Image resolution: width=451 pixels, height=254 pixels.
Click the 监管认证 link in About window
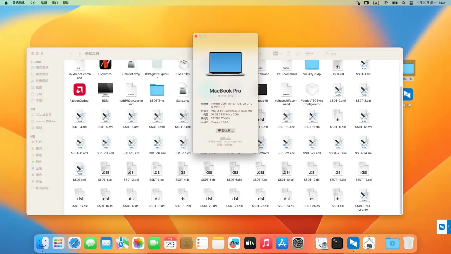(x=225, y=138)
